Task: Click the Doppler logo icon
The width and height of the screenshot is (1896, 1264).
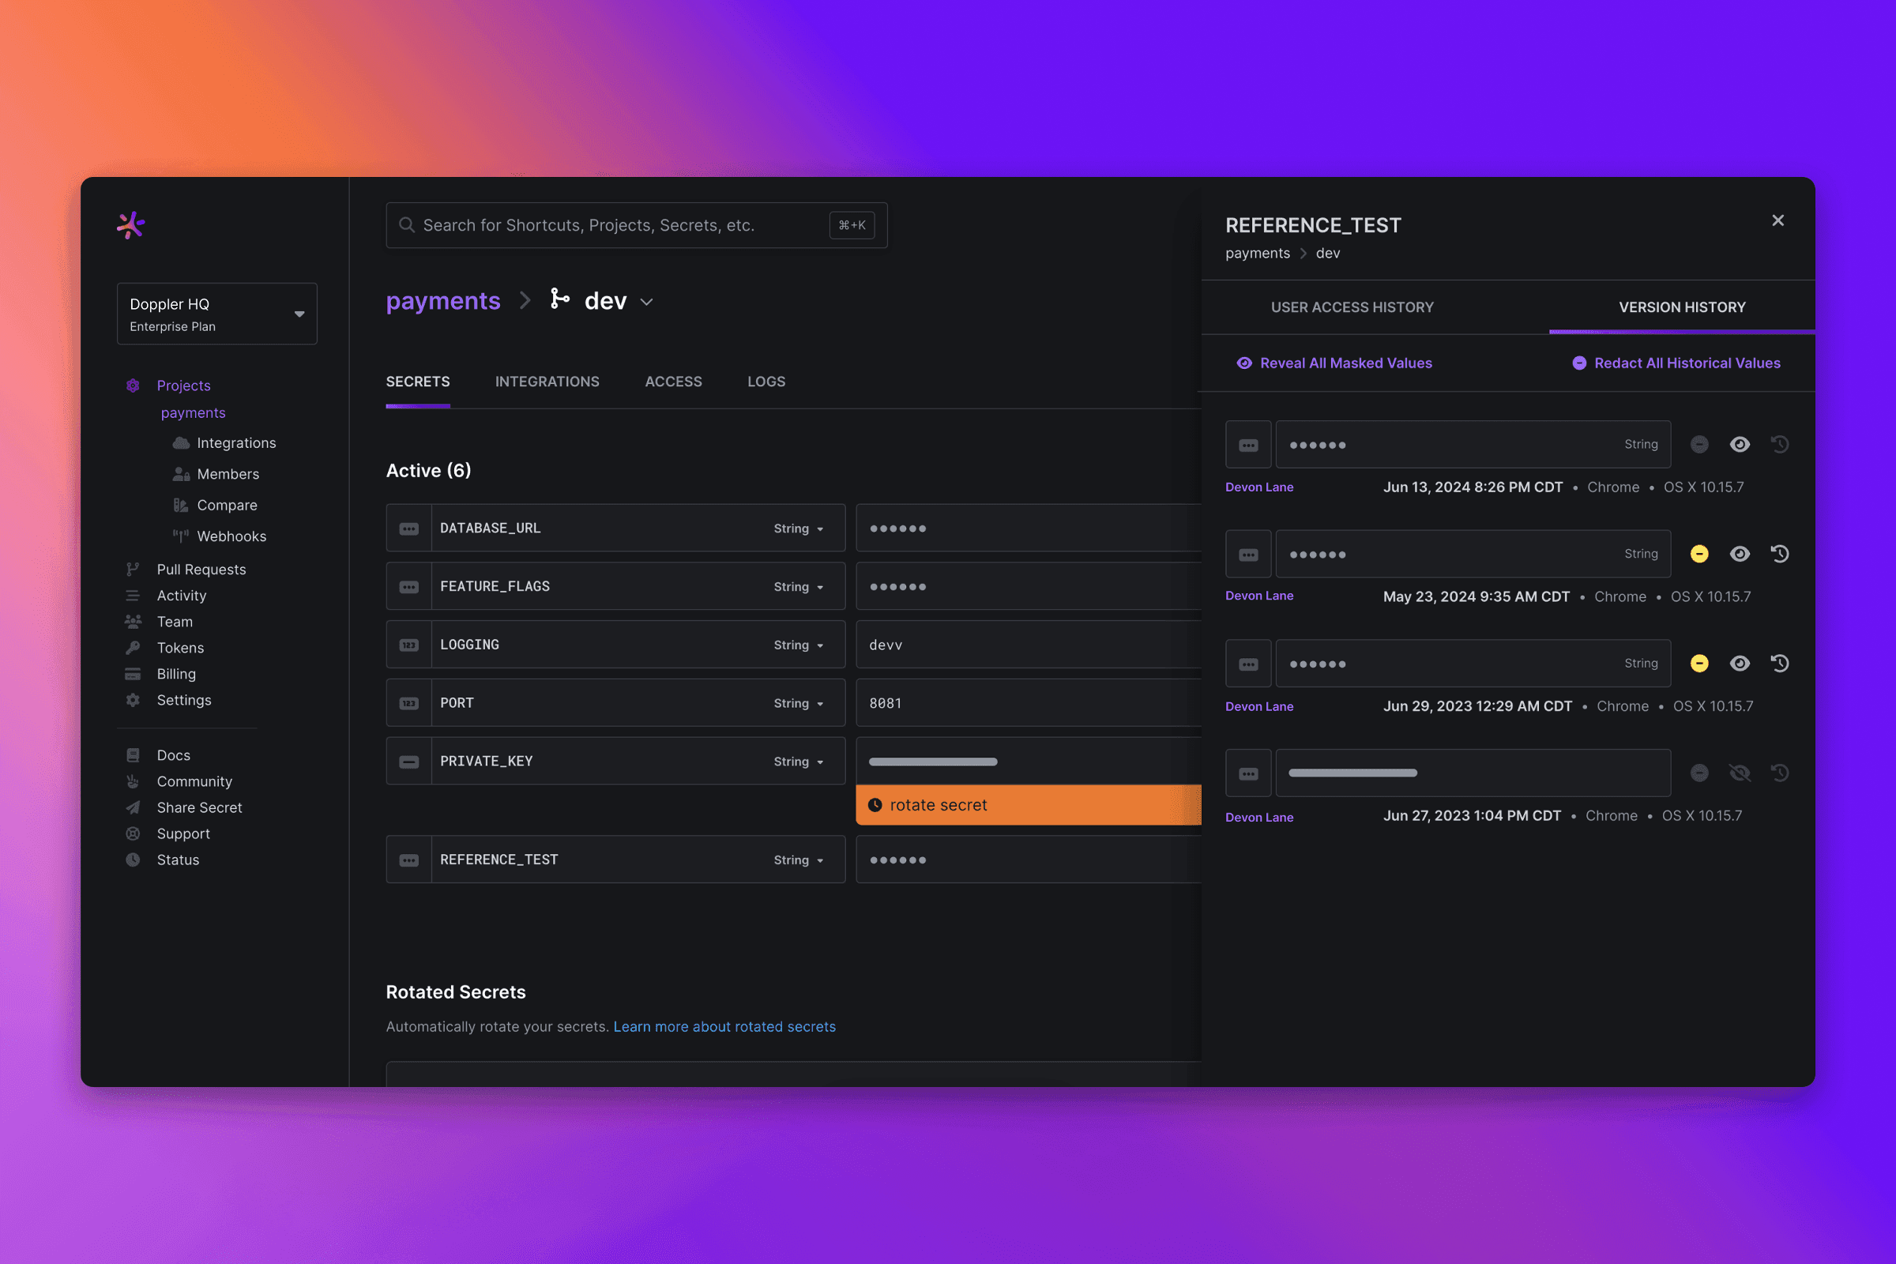Action: pyautogui.click(x=130, y=225)
